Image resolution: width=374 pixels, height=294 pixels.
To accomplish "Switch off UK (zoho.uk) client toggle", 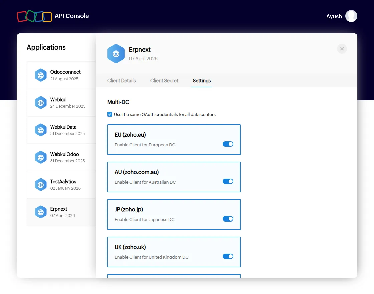I will click(x=228, y=256).
